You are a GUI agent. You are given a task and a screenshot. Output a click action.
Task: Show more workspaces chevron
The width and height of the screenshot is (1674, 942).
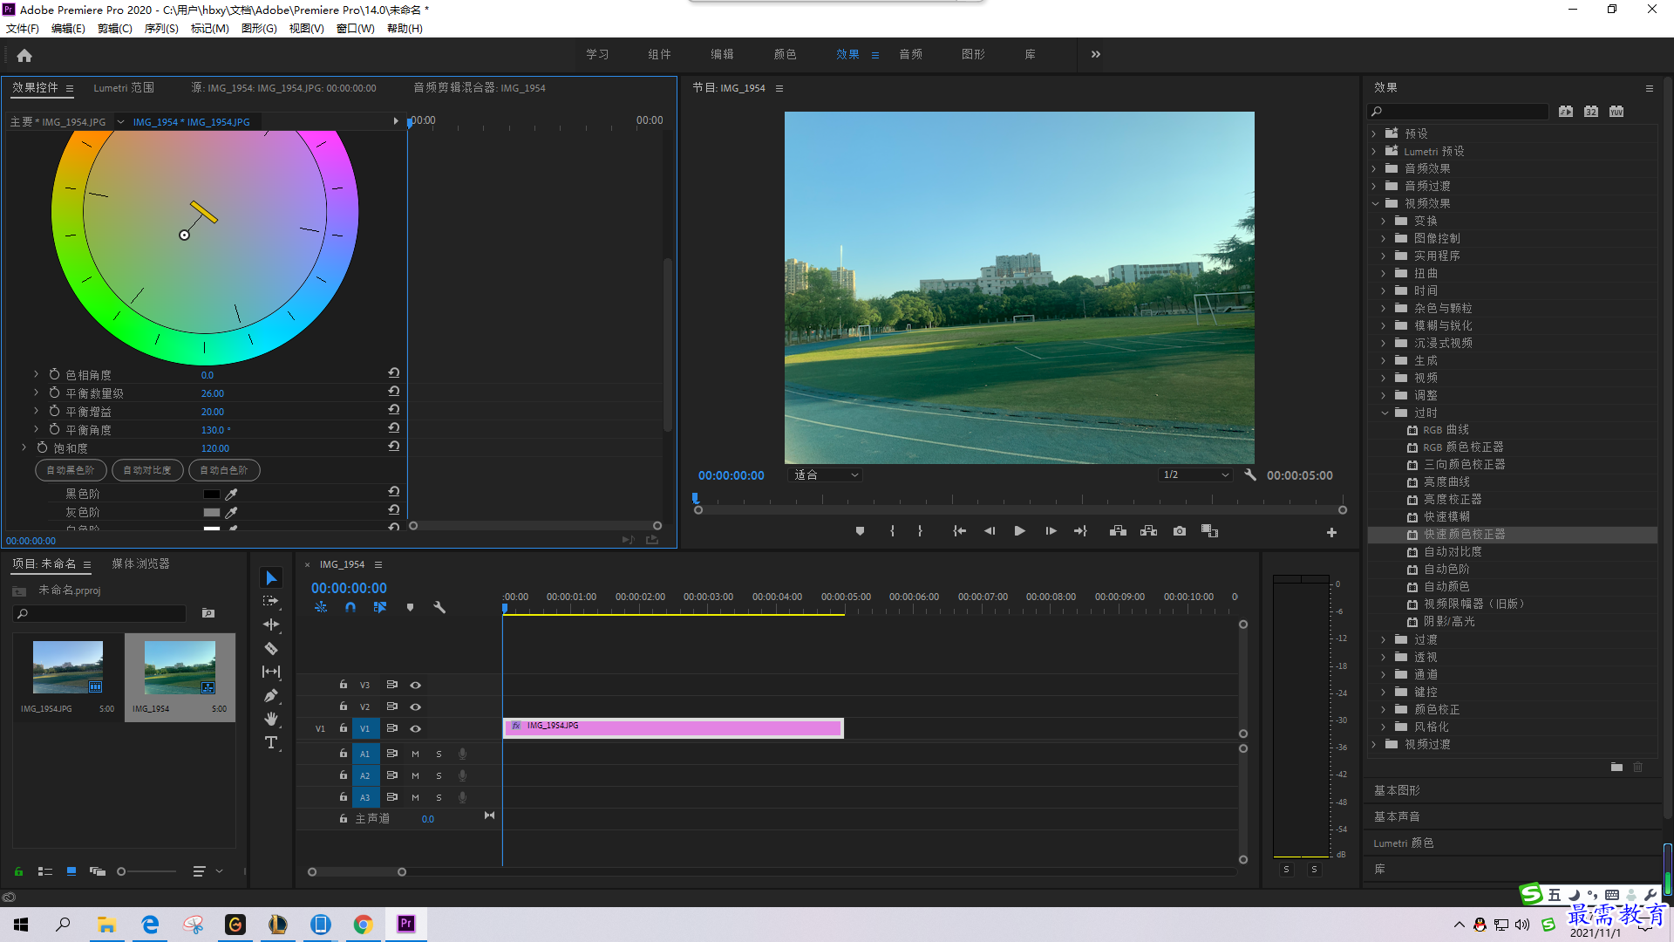(x=1096, y=54)
